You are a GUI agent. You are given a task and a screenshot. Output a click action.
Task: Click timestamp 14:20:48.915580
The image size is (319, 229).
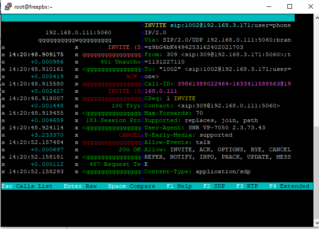click(x=36, y=84)
